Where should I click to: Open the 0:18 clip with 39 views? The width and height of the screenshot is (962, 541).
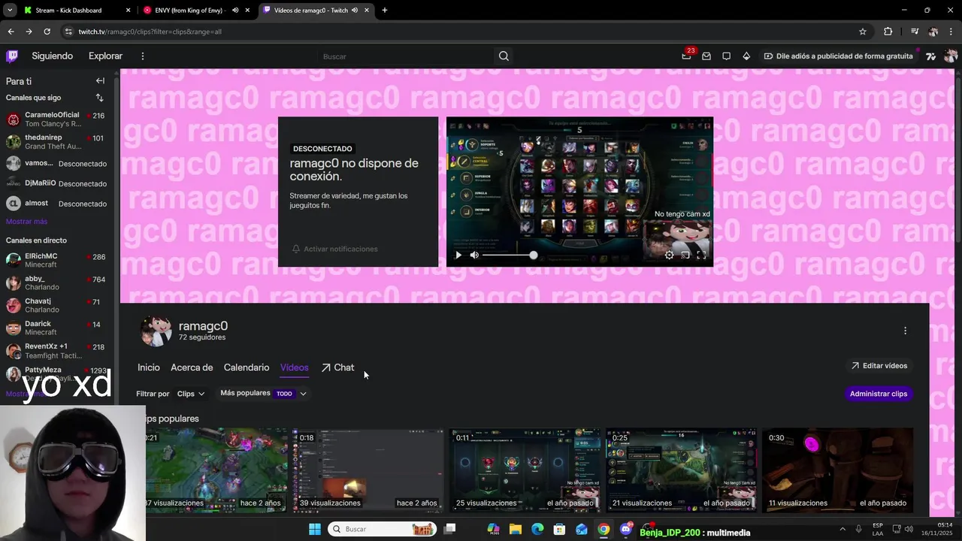coord(368,470)
